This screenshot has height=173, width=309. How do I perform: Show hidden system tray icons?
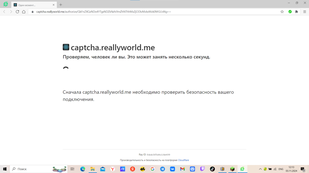[x=260, y=169]
